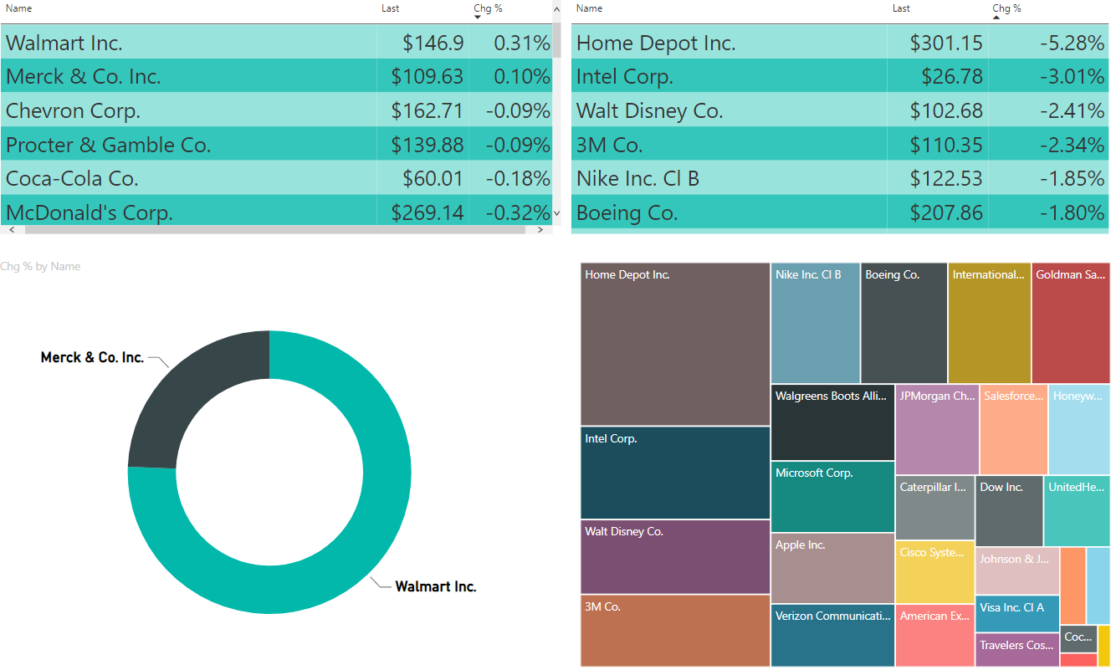Click the Last header in left table
1116x670 pixels.
pos(390,8)
